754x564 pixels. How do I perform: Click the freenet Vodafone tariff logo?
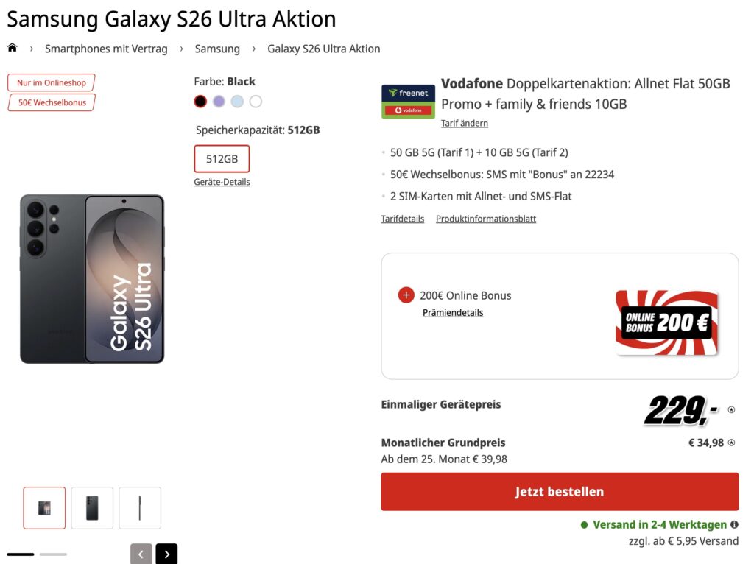point(407,102)
